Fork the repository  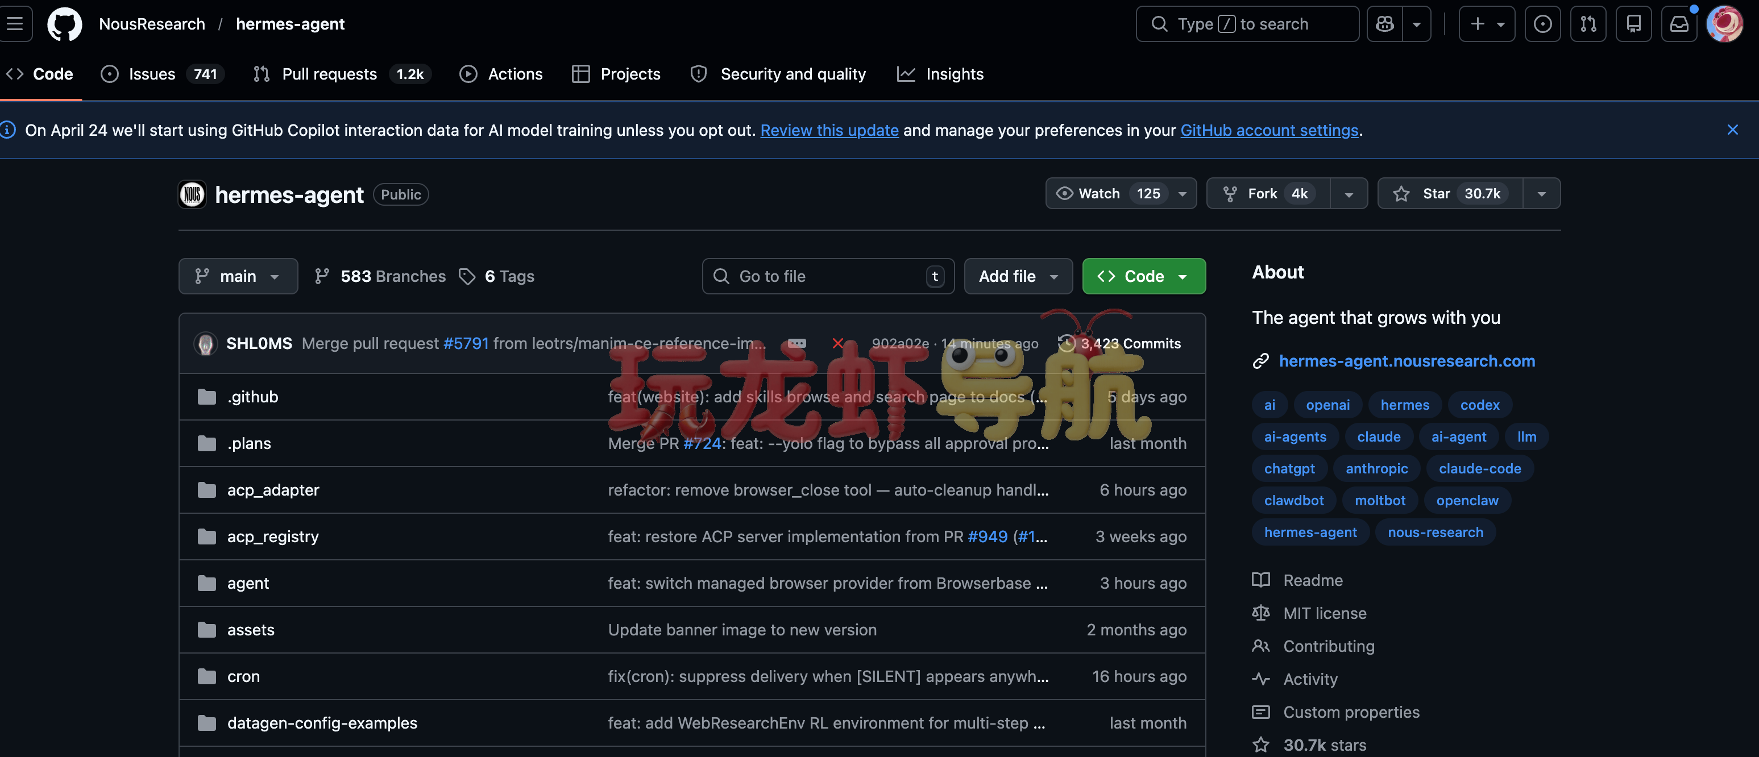coord(1268,193)
